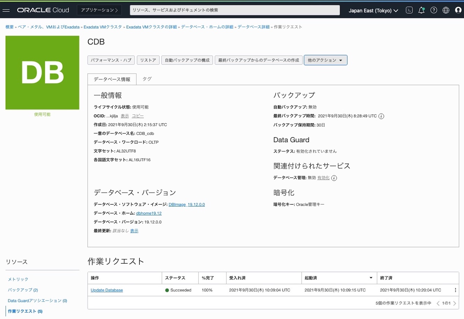Click the %完了 column header
The image size is (464, 319).
212,278
